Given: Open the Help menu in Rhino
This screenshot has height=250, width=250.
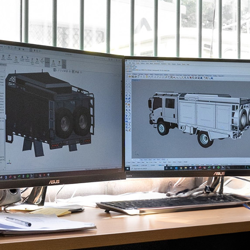Looking at the screenshot, I should point(188,65).
